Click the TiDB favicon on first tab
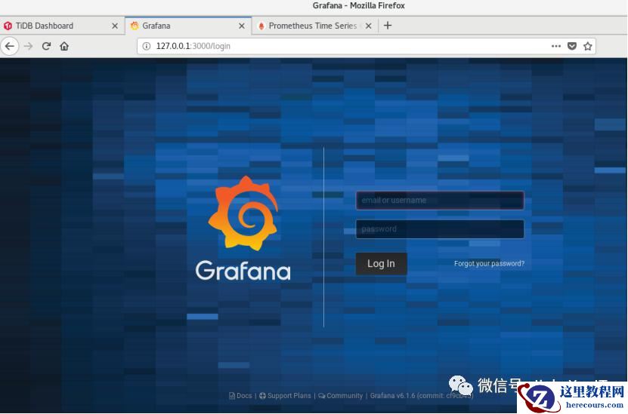 coord(8,26)
